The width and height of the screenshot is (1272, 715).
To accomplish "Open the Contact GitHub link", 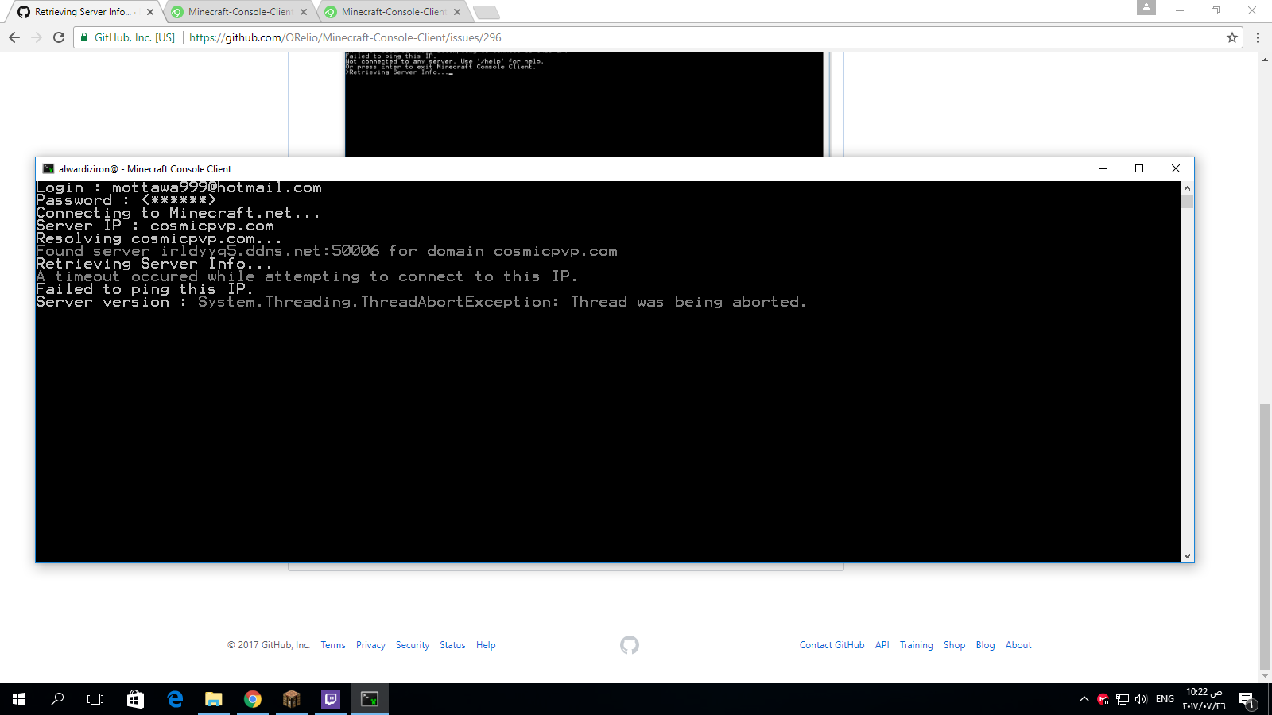I will coord(832,645).
